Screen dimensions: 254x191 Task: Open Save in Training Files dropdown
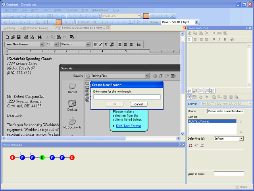[147, 76]
